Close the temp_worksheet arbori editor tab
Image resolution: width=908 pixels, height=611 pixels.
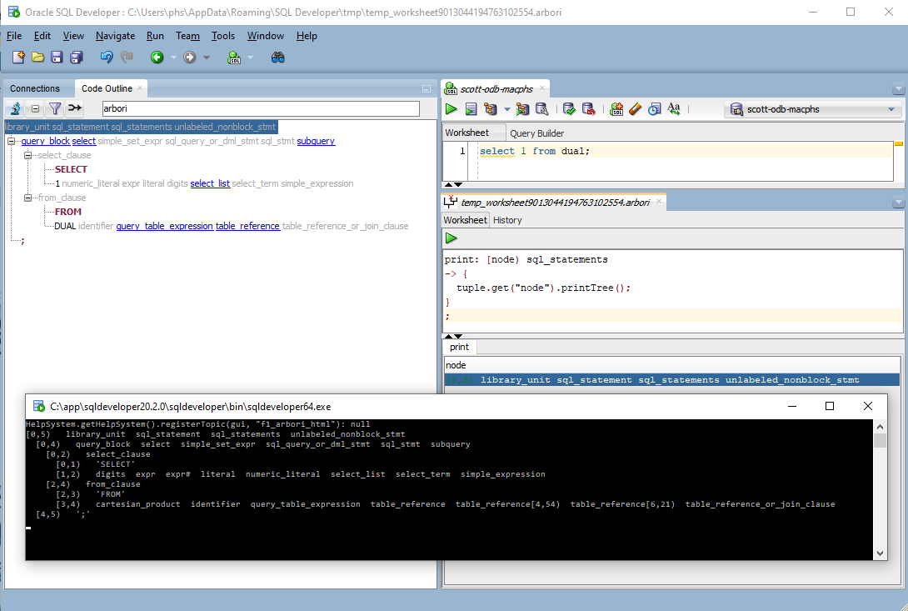coord(658,202)
